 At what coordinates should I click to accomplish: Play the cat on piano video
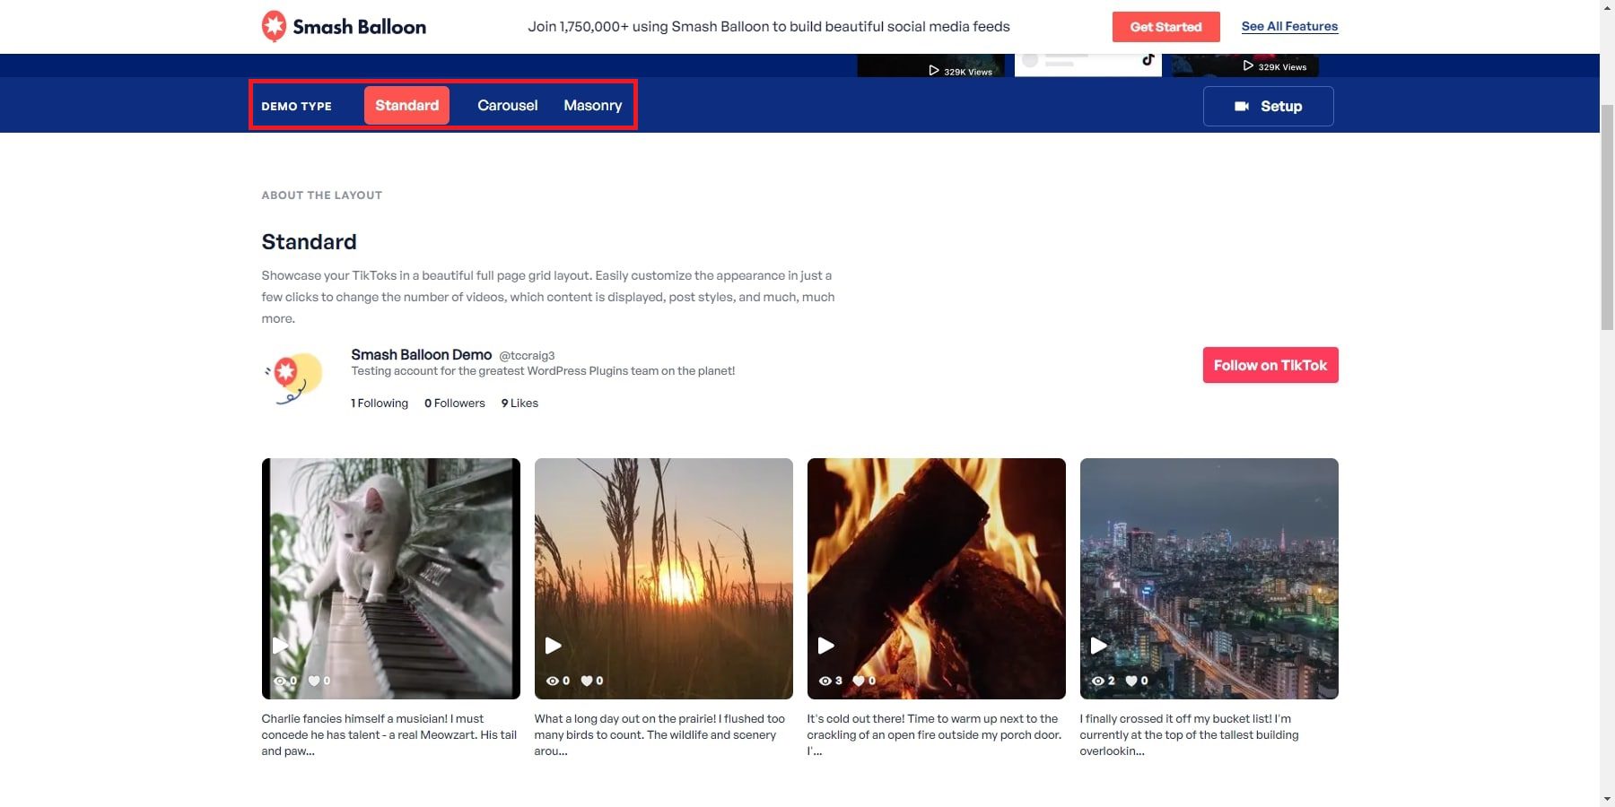click(280, 646)
